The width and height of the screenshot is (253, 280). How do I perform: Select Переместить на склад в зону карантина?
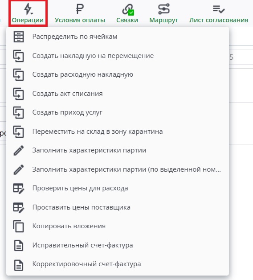pos(118,132)
